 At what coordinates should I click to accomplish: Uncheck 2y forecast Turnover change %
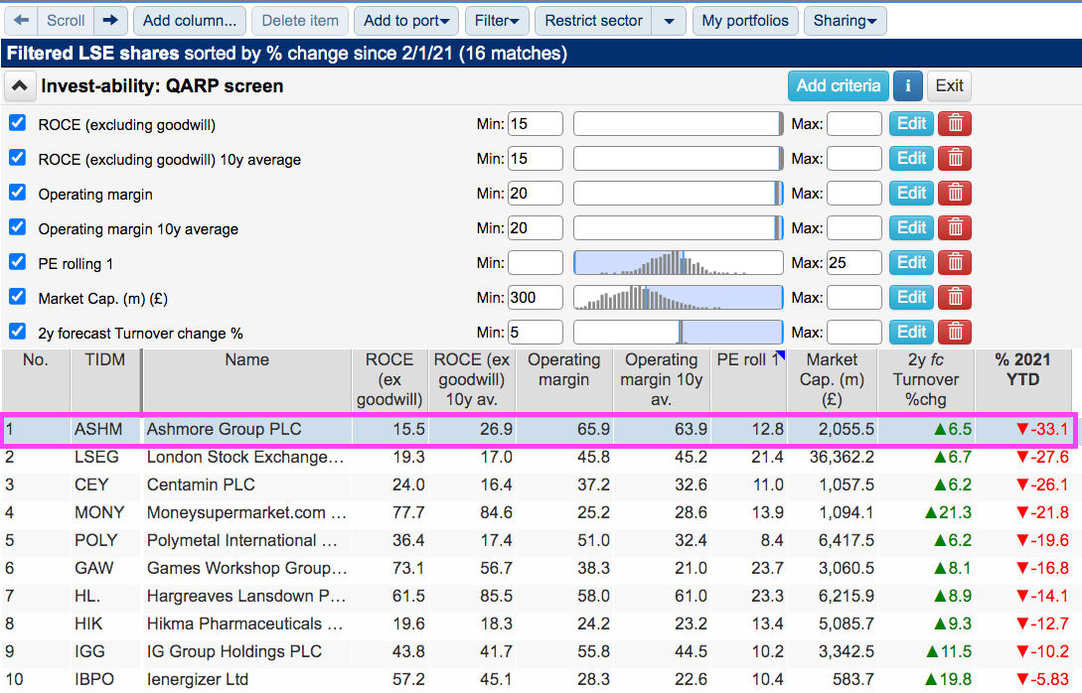pyautogui.click(x=17, y=332)
